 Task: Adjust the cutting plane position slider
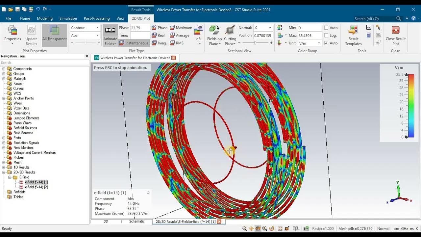[x=255, y=43]
